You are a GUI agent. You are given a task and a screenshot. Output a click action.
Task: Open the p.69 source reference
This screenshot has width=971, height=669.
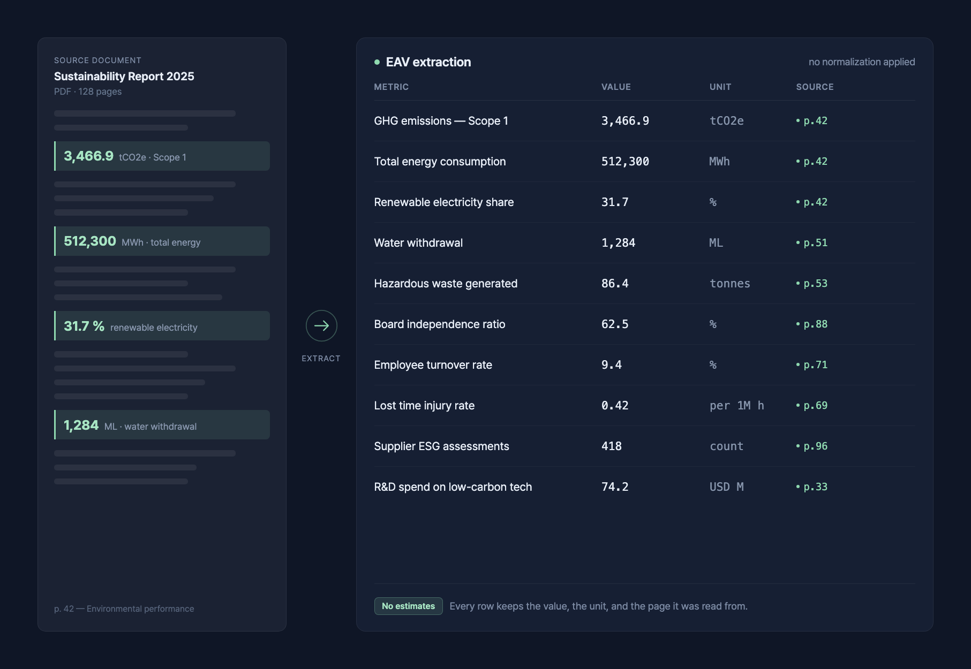(x=812, y=406)
